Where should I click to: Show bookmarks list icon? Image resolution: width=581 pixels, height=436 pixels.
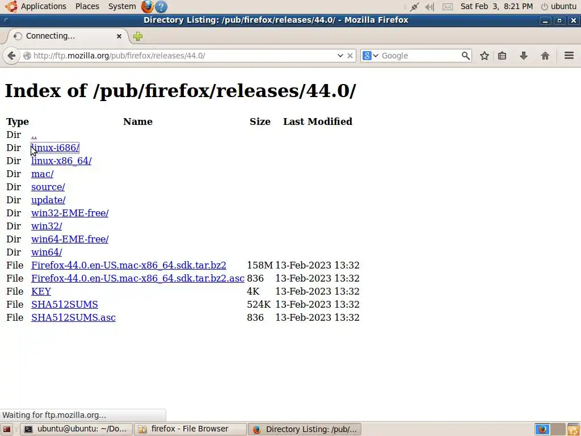502,56
